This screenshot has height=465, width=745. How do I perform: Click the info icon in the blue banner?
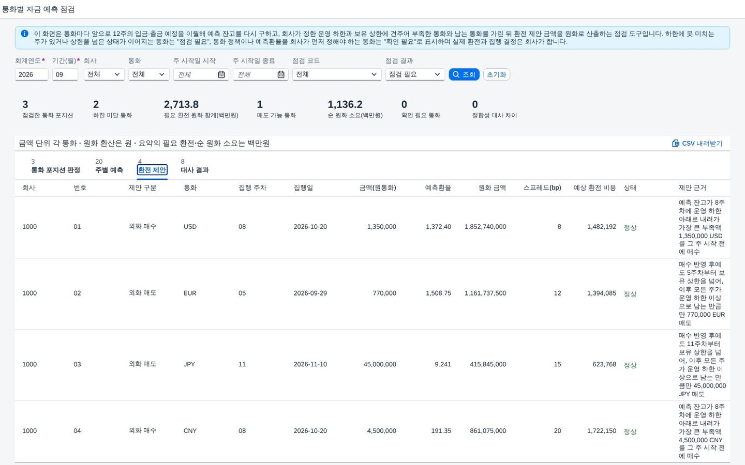[24, 34]
